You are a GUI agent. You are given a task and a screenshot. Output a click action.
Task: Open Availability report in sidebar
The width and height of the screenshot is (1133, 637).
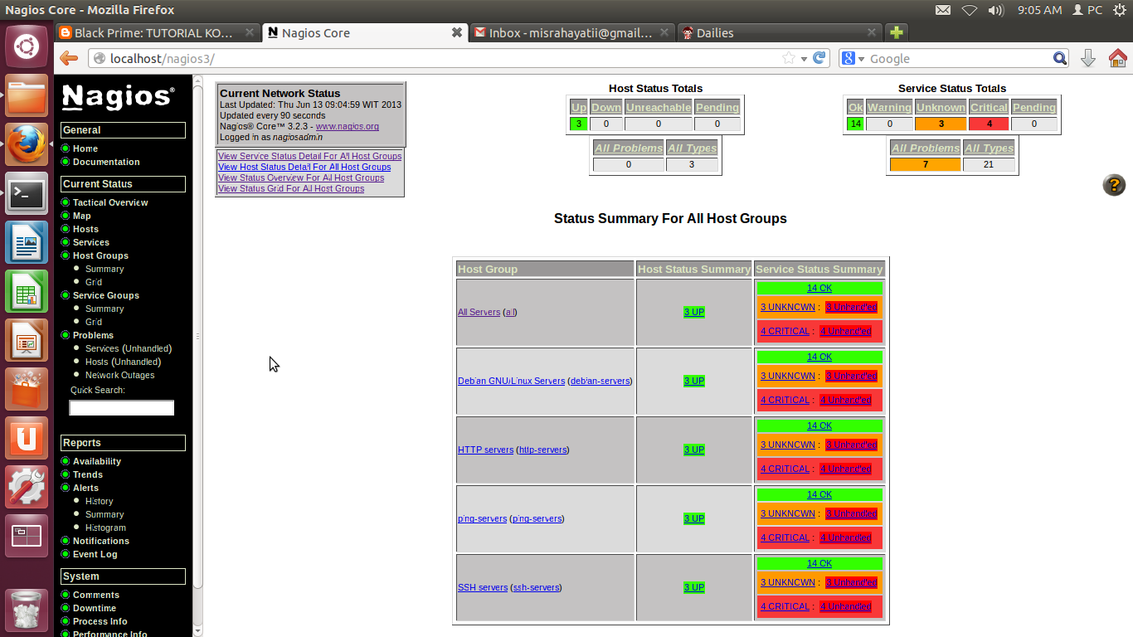tap(97, 461)
